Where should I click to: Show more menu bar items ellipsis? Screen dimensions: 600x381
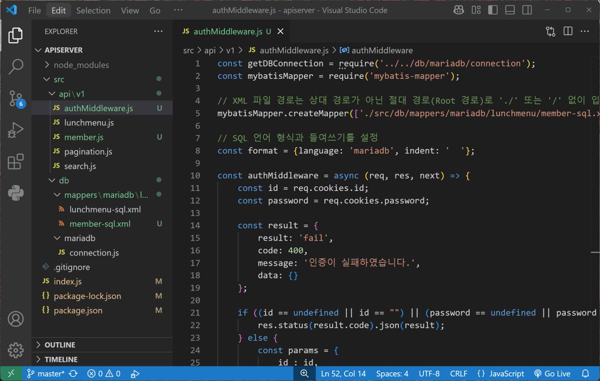point(178,10)
